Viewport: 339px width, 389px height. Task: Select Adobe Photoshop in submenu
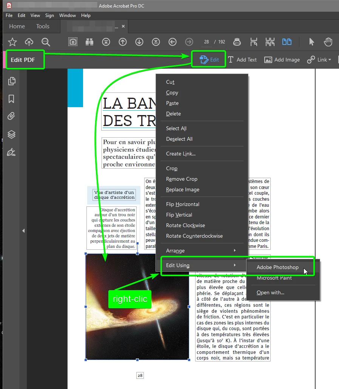(x=283, y=267)
